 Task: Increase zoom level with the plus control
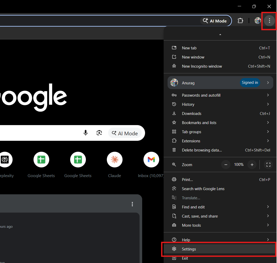[252, 165]
